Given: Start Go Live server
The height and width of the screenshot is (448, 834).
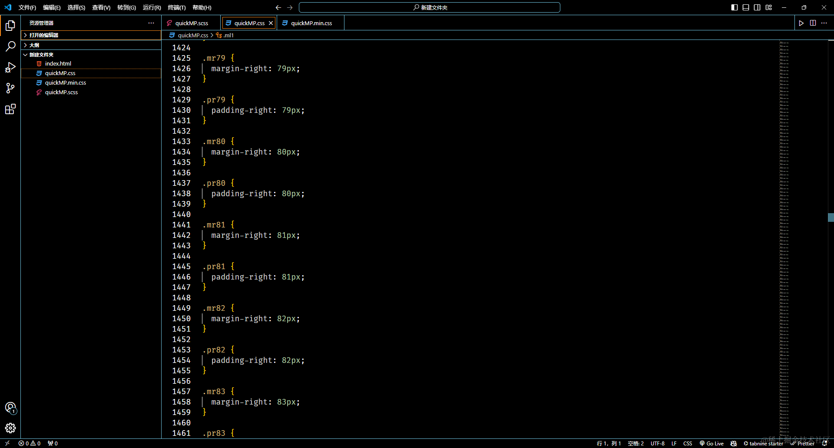Looking at the screenshot, I should (712, 443).
